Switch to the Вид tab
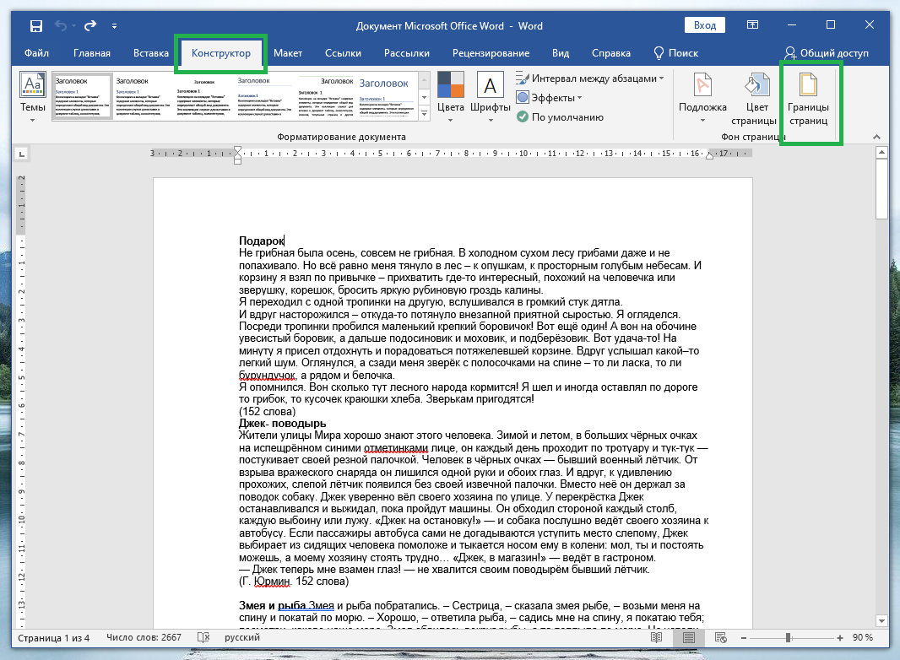This screenshot has height=660, width=900. pos(561,53)
